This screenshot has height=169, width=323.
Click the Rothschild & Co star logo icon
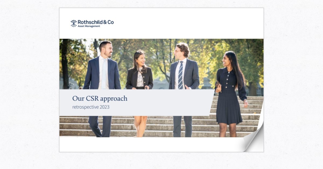[73, 23]
